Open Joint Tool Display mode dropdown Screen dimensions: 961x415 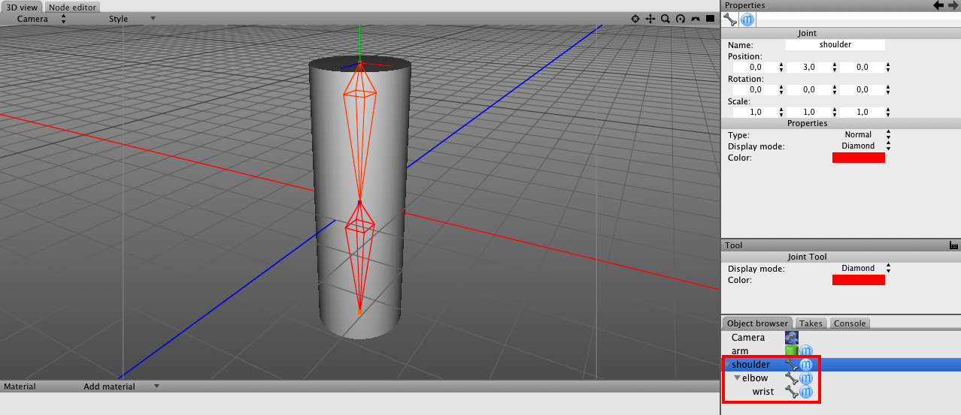pos(863,269)
